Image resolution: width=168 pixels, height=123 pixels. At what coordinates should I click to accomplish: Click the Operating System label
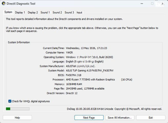(x=54, y=57)
